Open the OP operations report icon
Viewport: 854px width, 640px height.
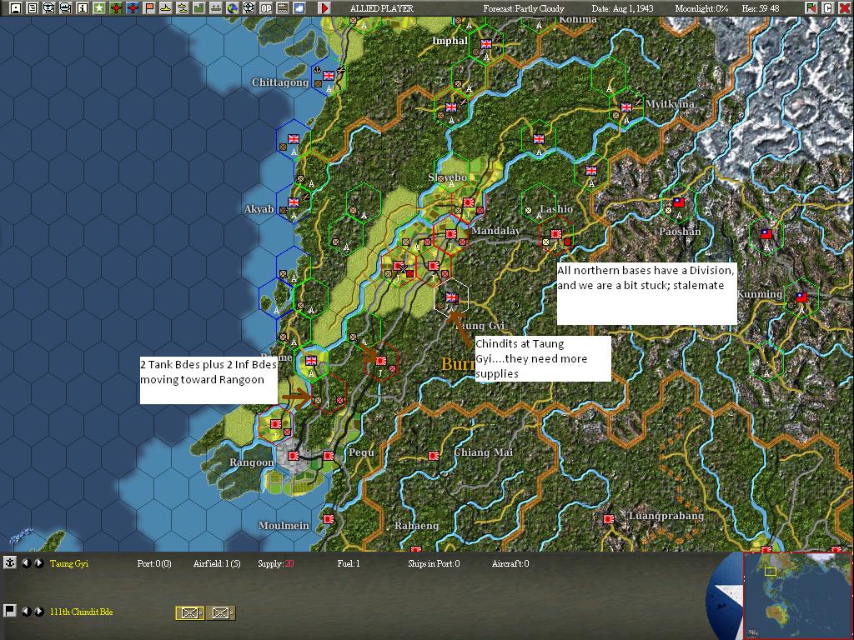[266, 7]
